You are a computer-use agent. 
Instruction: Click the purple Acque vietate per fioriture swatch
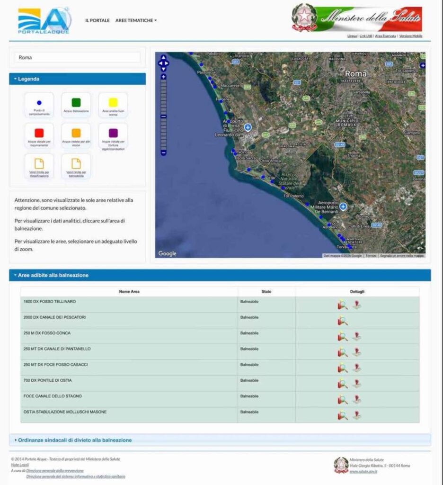point(113,133)
